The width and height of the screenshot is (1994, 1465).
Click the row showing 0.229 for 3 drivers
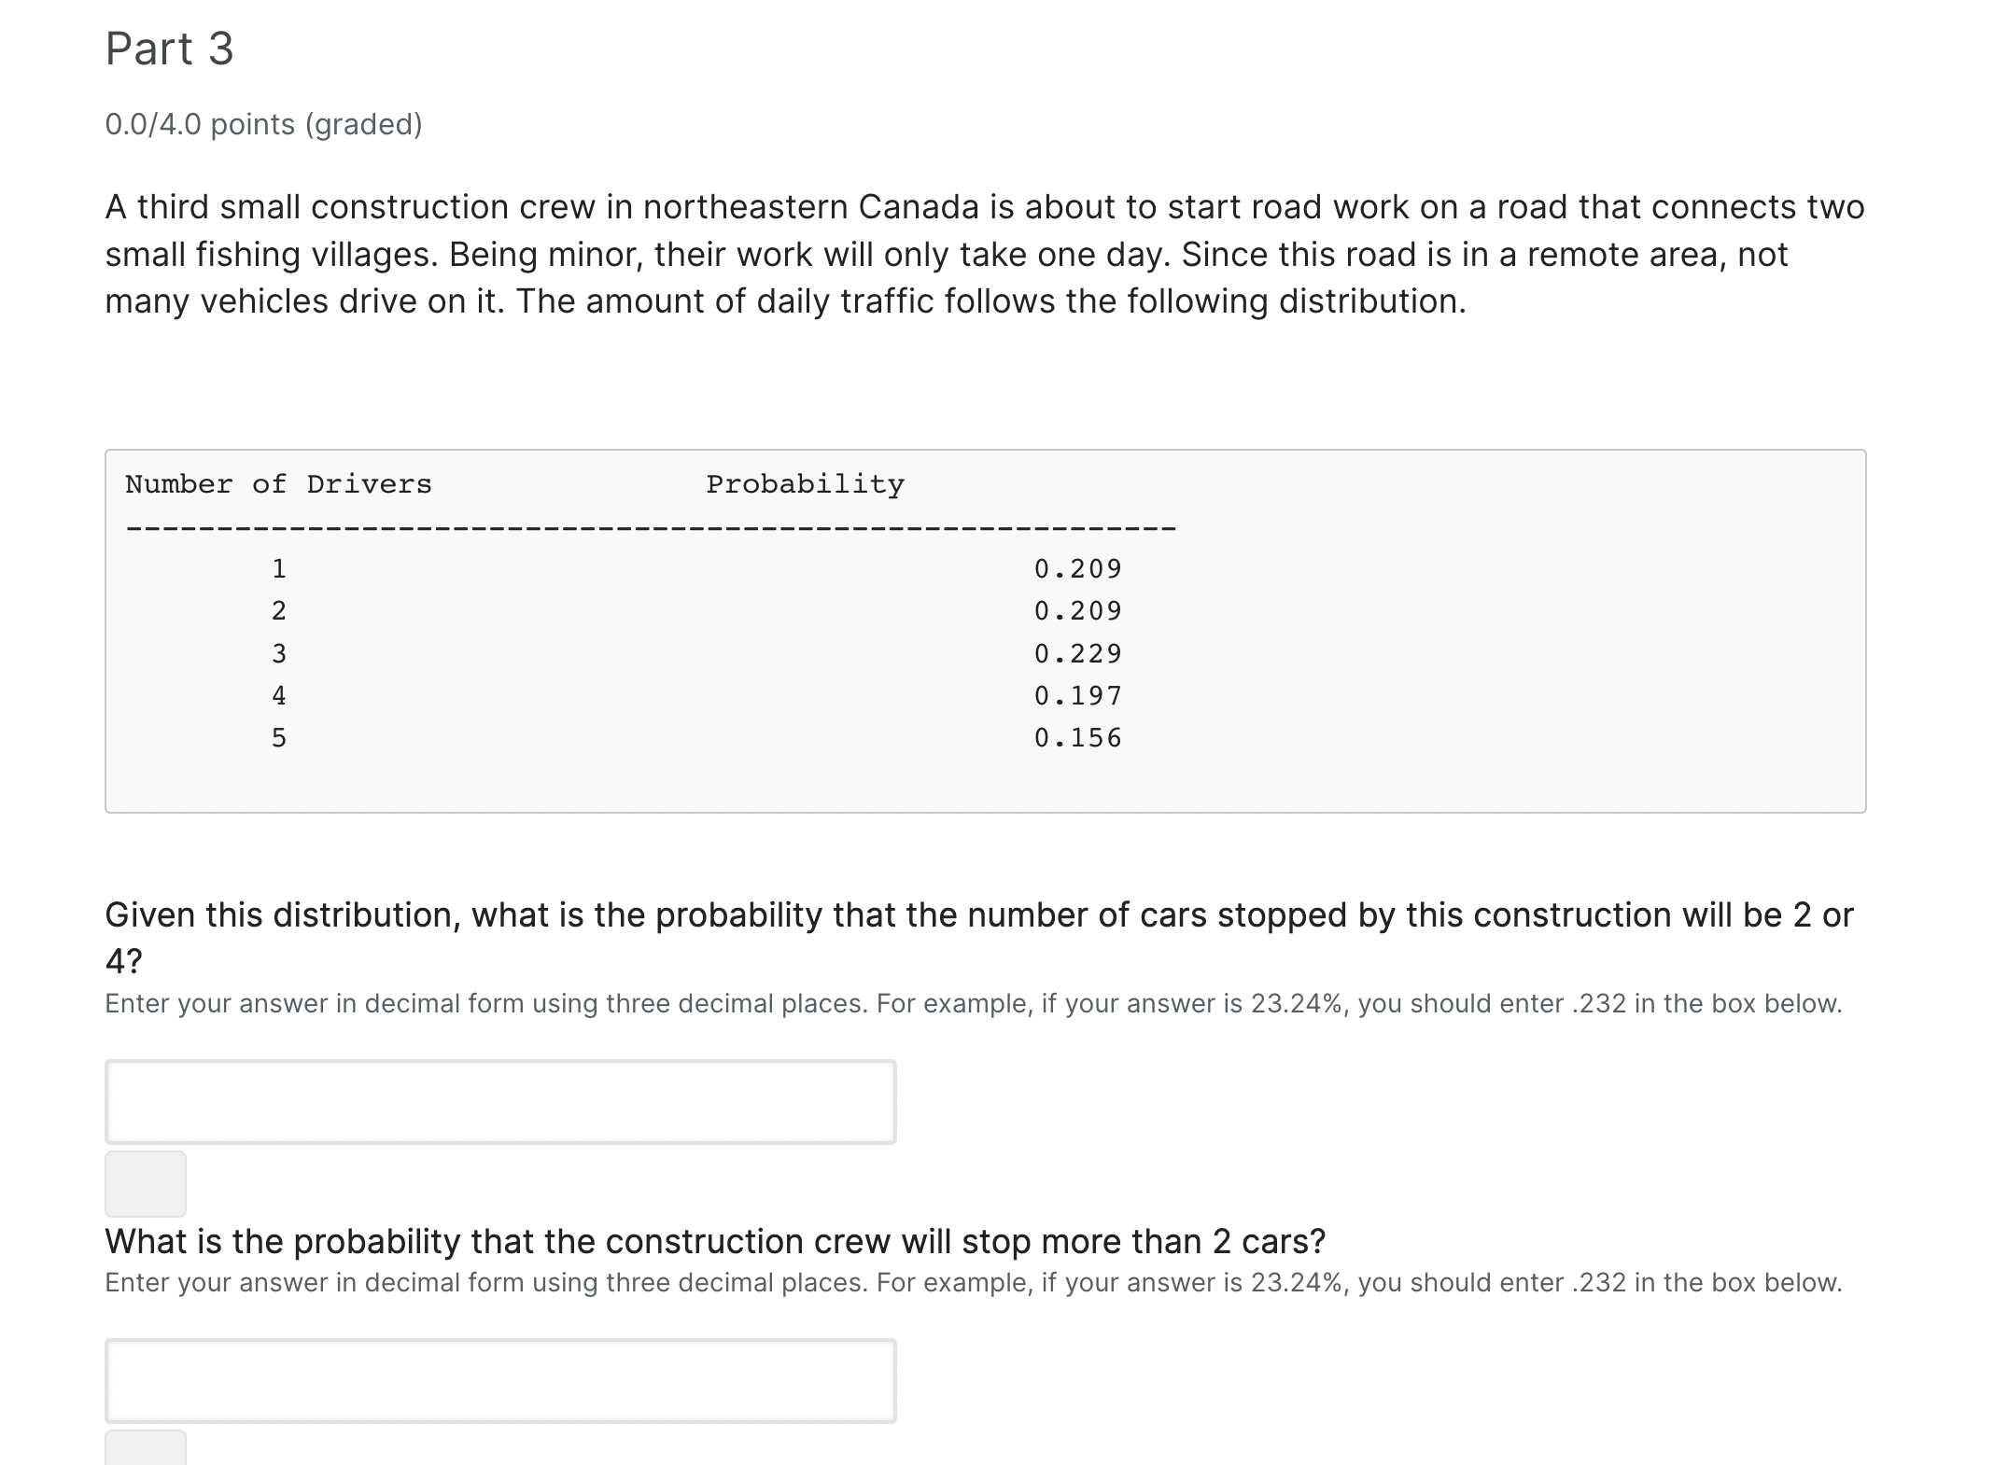(x=700, y=652)
